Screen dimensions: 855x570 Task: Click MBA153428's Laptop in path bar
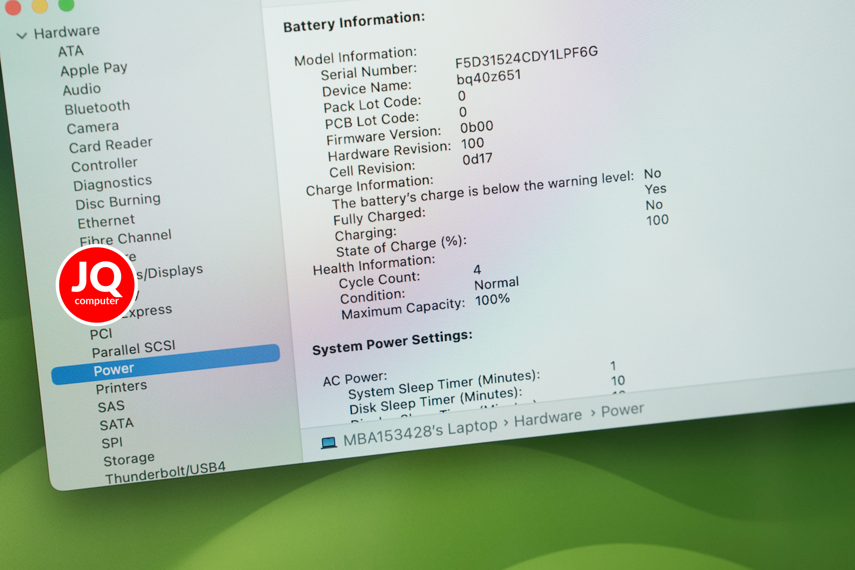(421, 433)
